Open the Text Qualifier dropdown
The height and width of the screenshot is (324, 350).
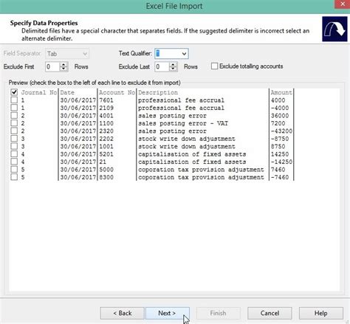point(184,54)
